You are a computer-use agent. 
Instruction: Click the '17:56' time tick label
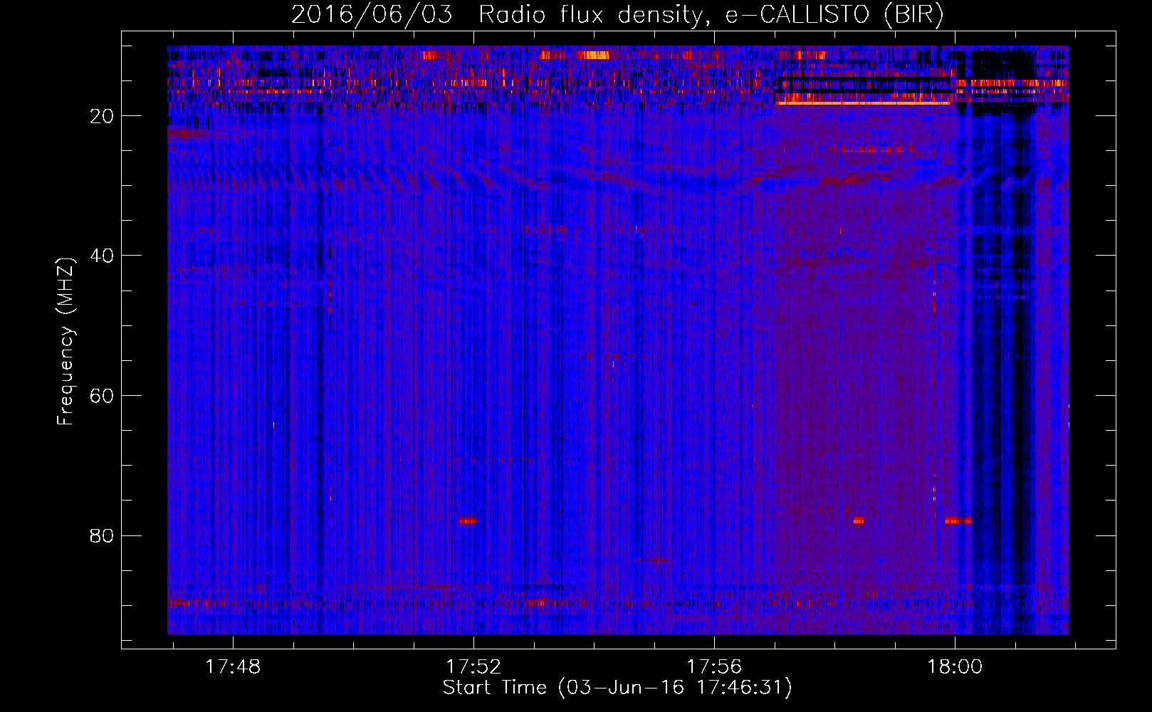coord(713,667)
